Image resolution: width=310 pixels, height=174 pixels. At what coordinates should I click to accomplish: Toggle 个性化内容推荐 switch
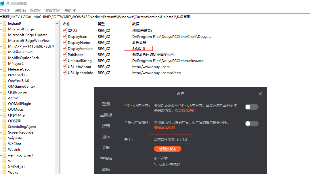coord(251,107)
